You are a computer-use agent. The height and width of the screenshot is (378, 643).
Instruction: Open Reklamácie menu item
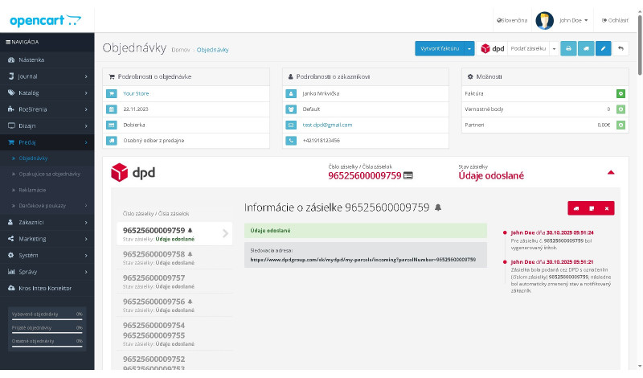47,190
